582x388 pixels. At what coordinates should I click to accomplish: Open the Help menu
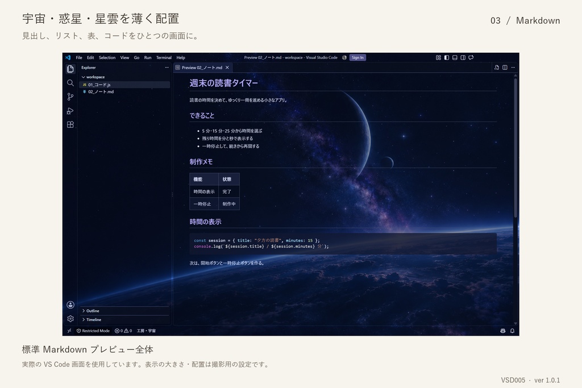(181, 57)
